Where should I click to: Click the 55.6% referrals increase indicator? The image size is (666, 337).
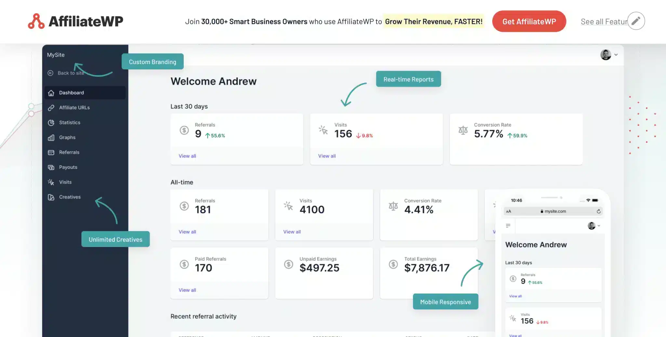[215, 136]
